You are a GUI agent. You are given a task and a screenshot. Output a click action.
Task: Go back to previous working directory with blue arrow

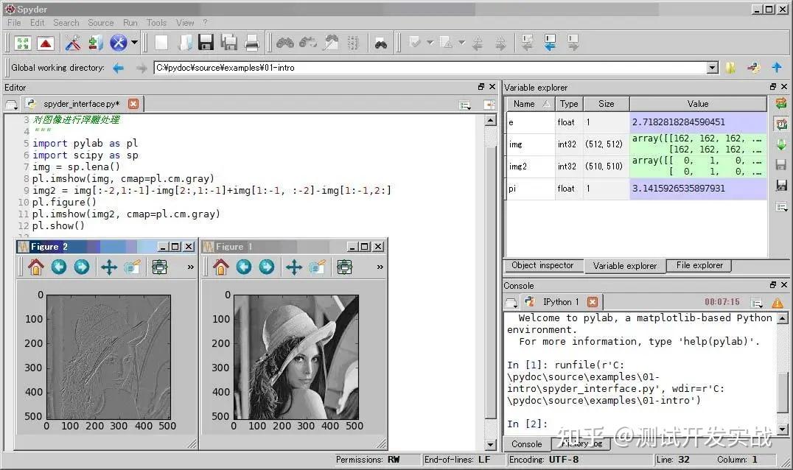tap(117, 67)
